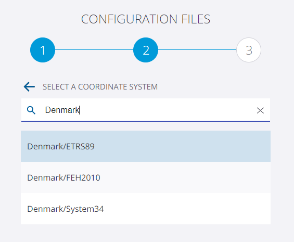Click the SELECT A COORDINATE SYSTEM heading

click(x=100, y=87)
